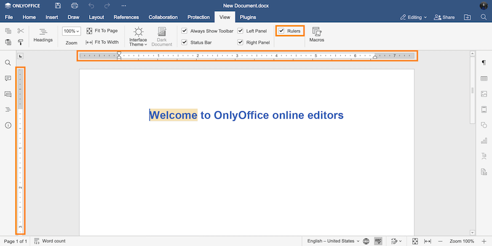Toggle Always Show Toolbar checkbox
The height and width of the screenshot is (246, 492).
184,30
